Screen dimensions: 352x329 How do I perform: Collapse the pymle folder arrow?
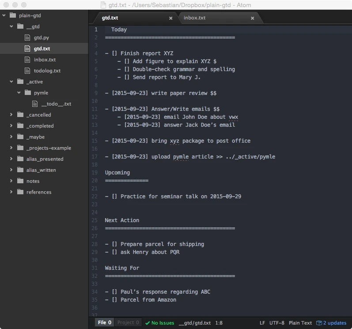[19, 92]
